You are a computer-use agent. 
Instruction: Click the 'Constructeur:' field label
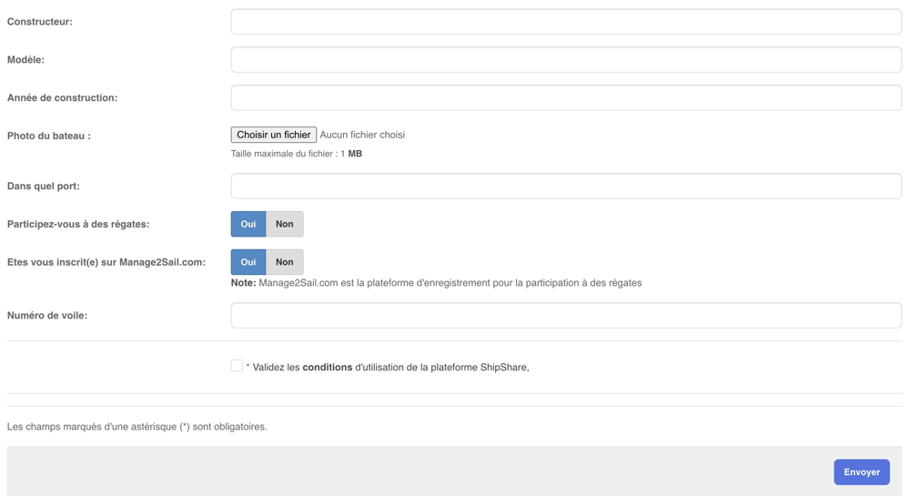40,22
